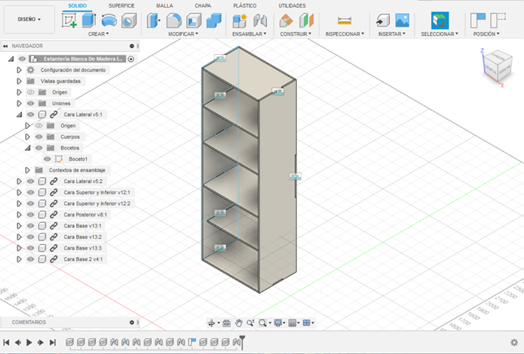524x354 pixels.
Task: Expand Cara Base v13:2 node
Action: pos(19,237)
